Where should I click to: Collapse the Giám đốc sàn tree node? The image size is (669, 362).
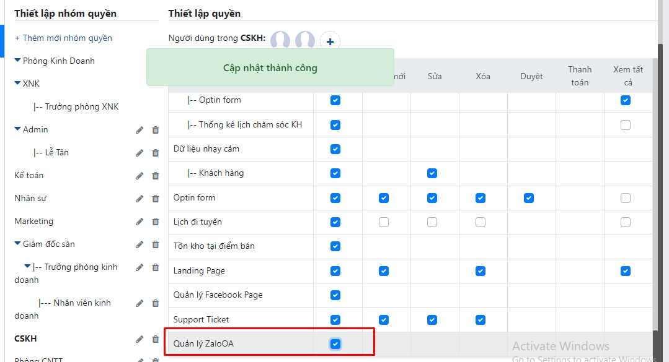pos(18,244)
